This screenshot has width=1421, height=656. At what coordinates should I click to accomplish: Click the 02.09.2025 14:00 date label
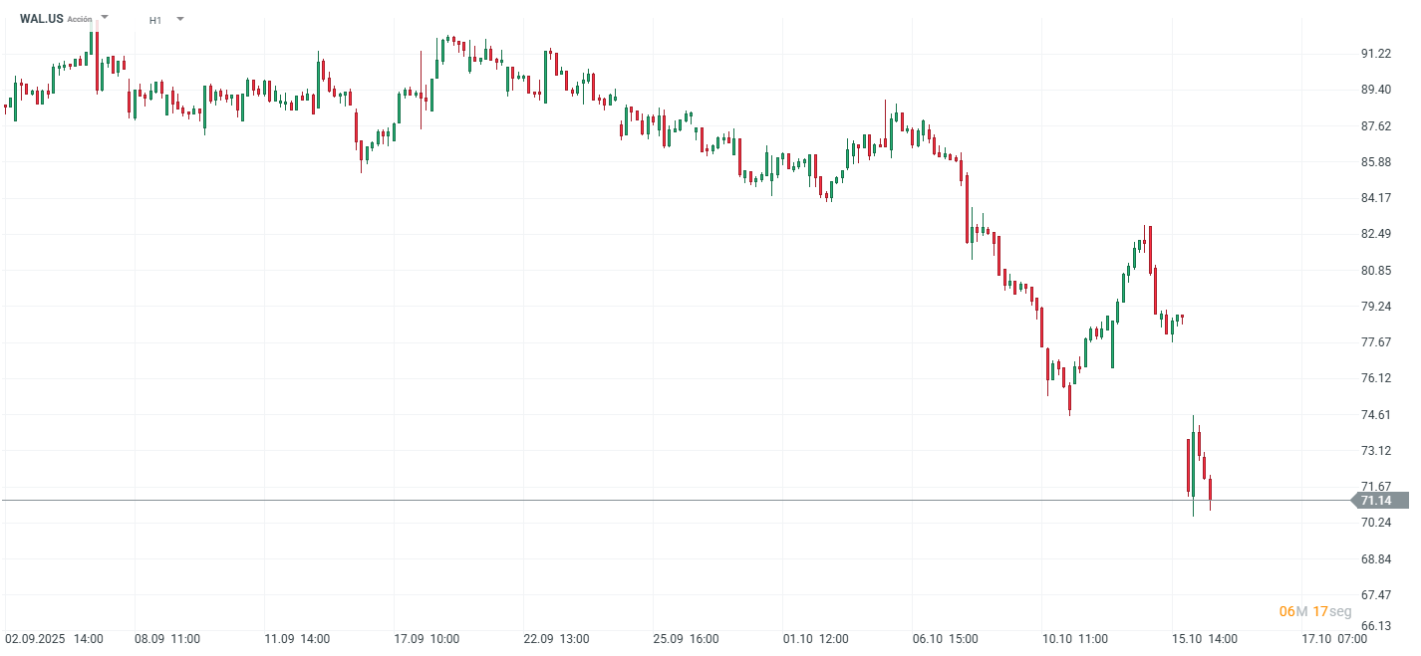54,639
